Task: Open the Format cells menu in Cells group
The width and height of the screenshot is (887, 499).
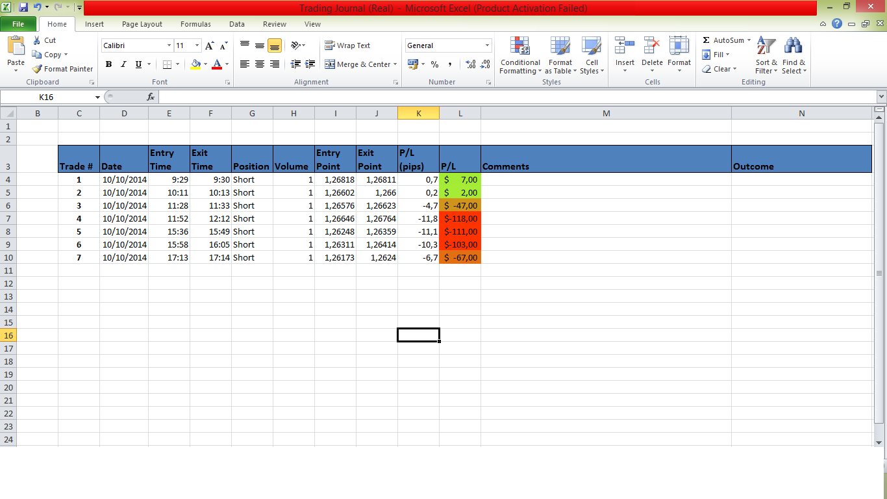Action: point(679,55)
